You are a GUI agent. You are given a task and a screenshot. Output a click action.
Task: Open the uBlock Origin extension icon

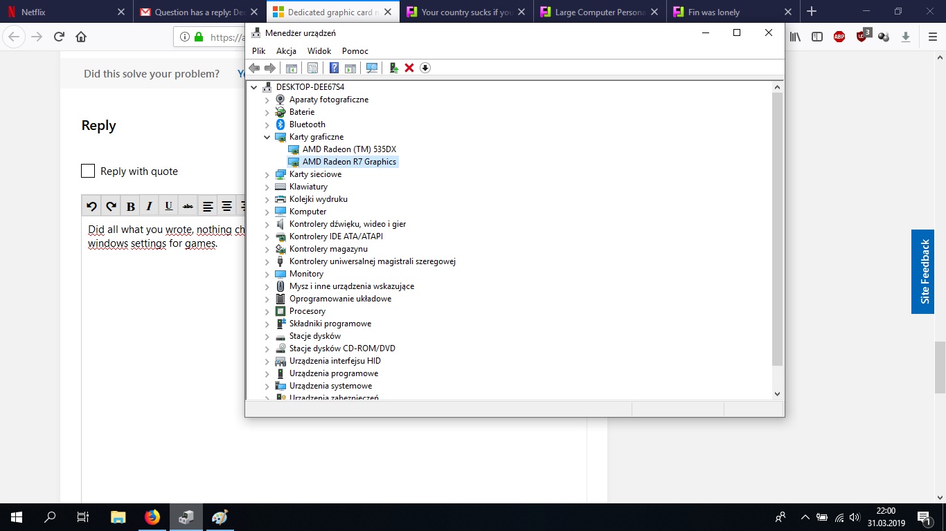pyautogui.click(x=863, y=36)
